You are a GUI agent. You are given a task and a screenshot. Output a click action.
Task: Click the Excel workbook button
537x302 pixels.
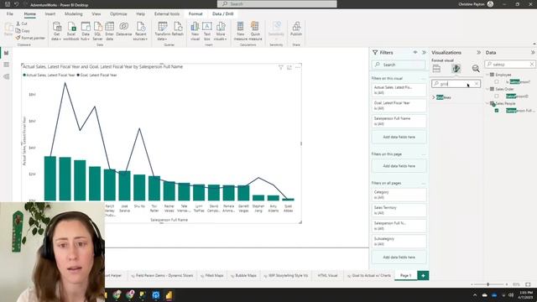point(71,31)
